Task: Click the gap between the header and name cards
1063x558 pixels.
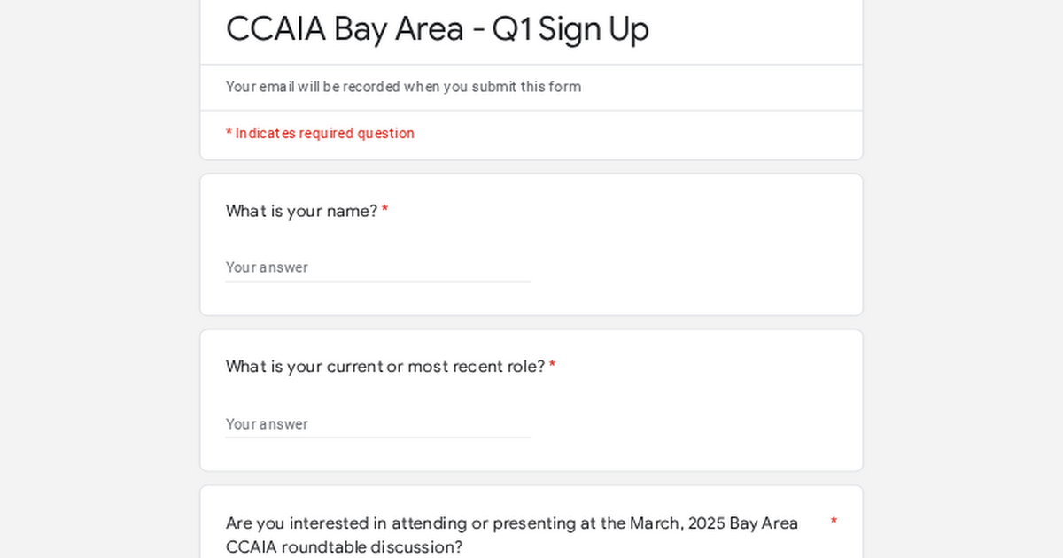Action: click(531, 167)
